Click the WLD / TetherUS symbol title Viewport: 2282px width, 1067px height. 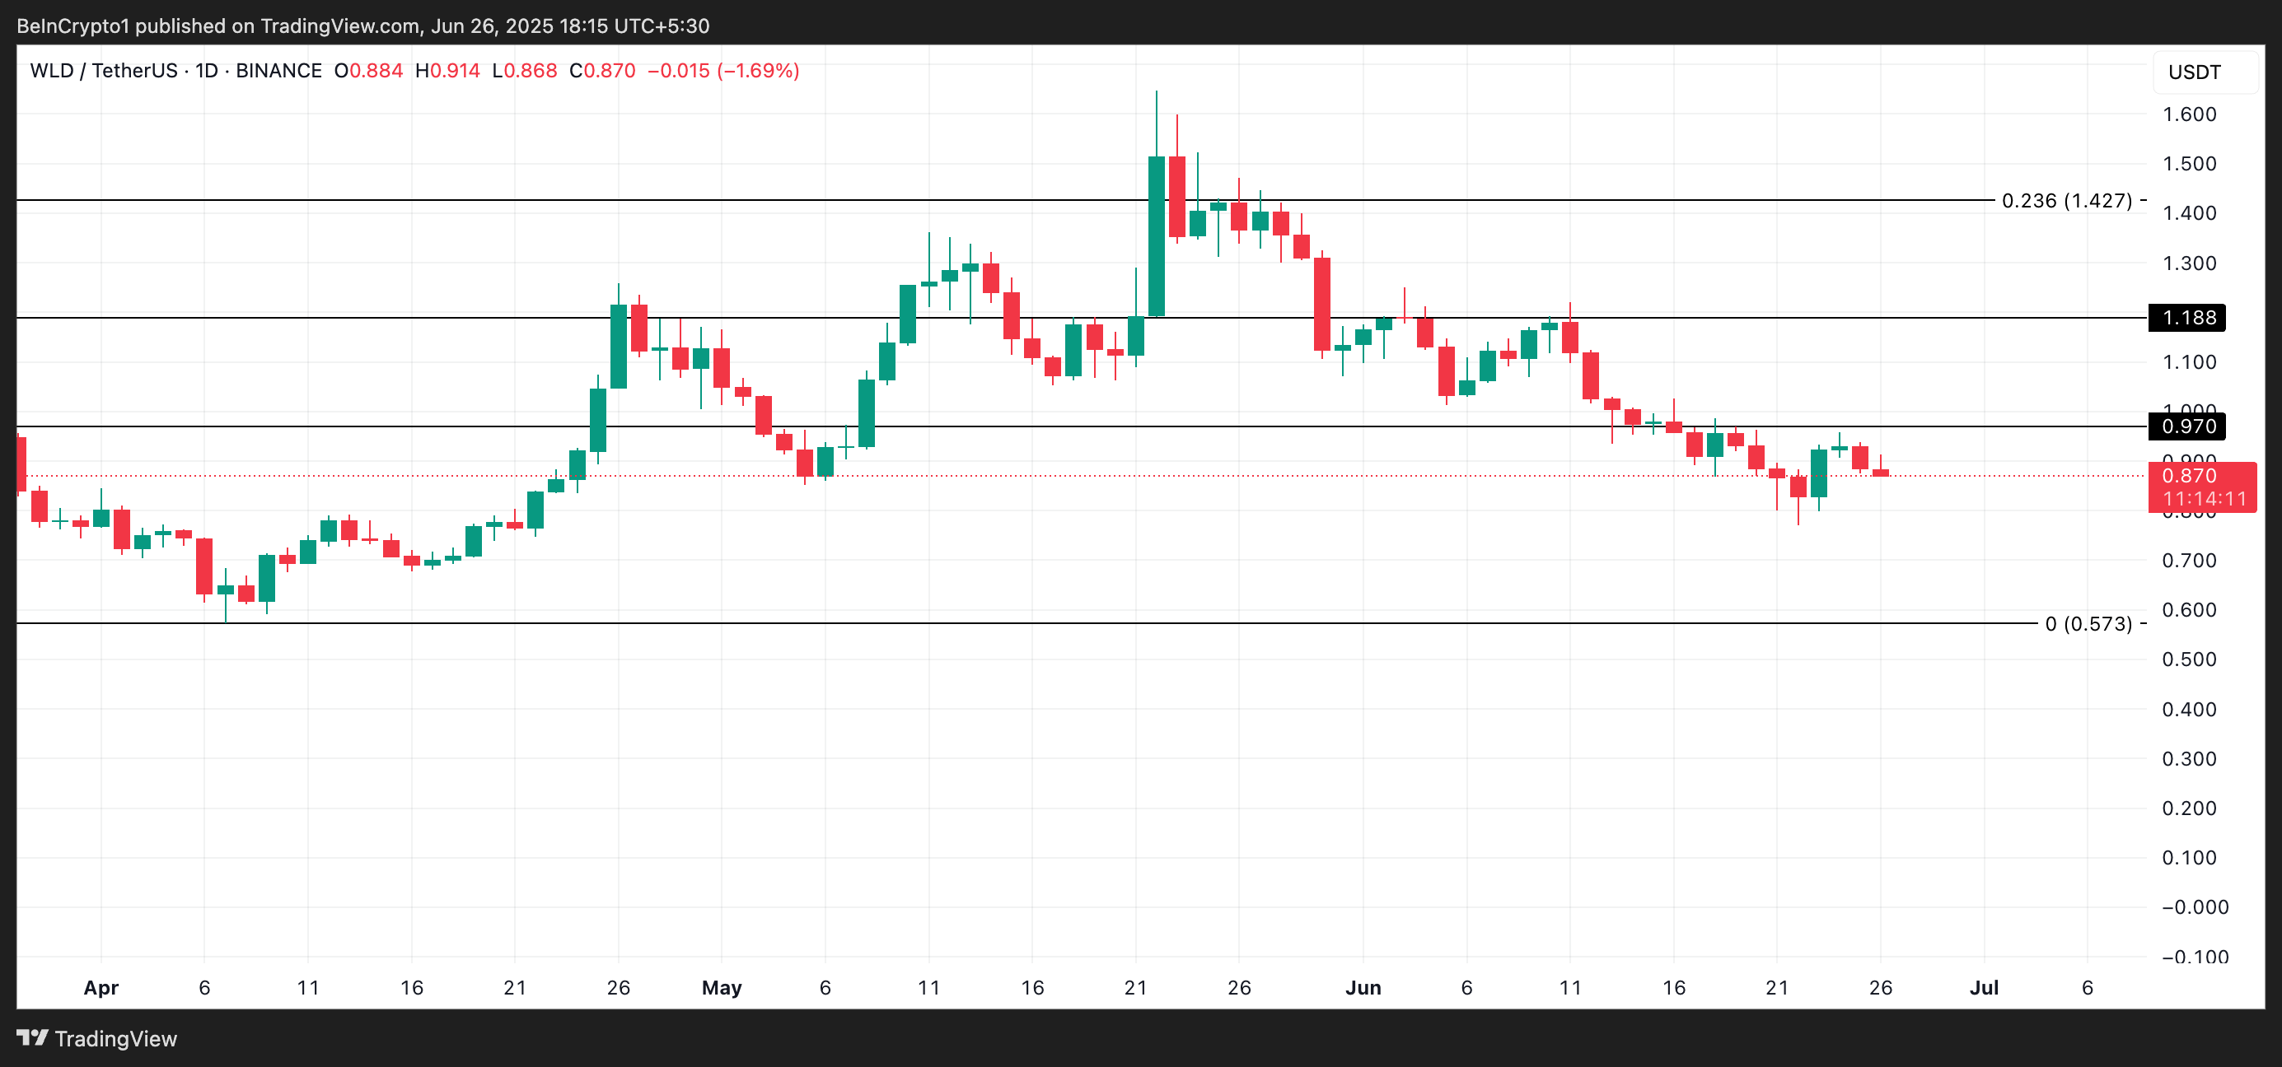104,71
